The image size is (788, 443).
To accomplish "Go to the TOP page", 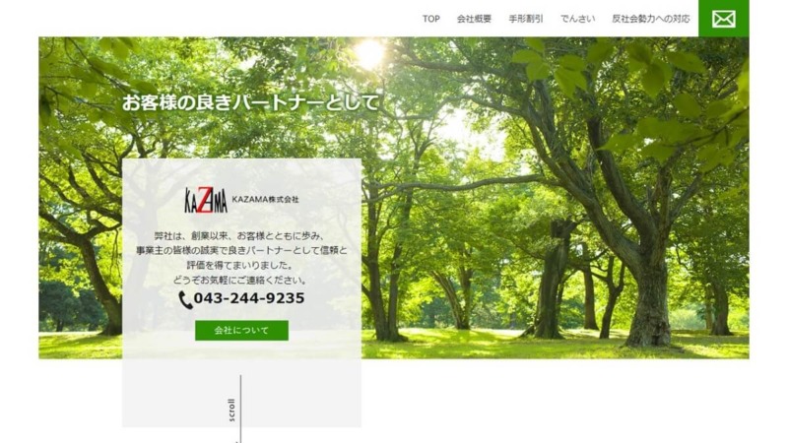I will click(430, 19).
